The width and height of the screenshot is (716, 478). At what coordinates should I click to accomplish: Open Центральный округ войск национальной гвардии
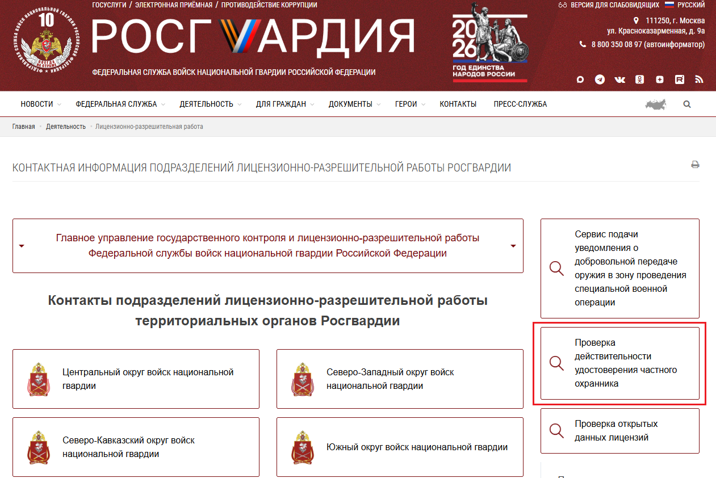click(x=136, y=379)
